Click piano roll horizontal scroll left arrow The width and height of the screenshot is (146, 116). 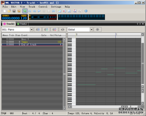(x=69, y=107)
